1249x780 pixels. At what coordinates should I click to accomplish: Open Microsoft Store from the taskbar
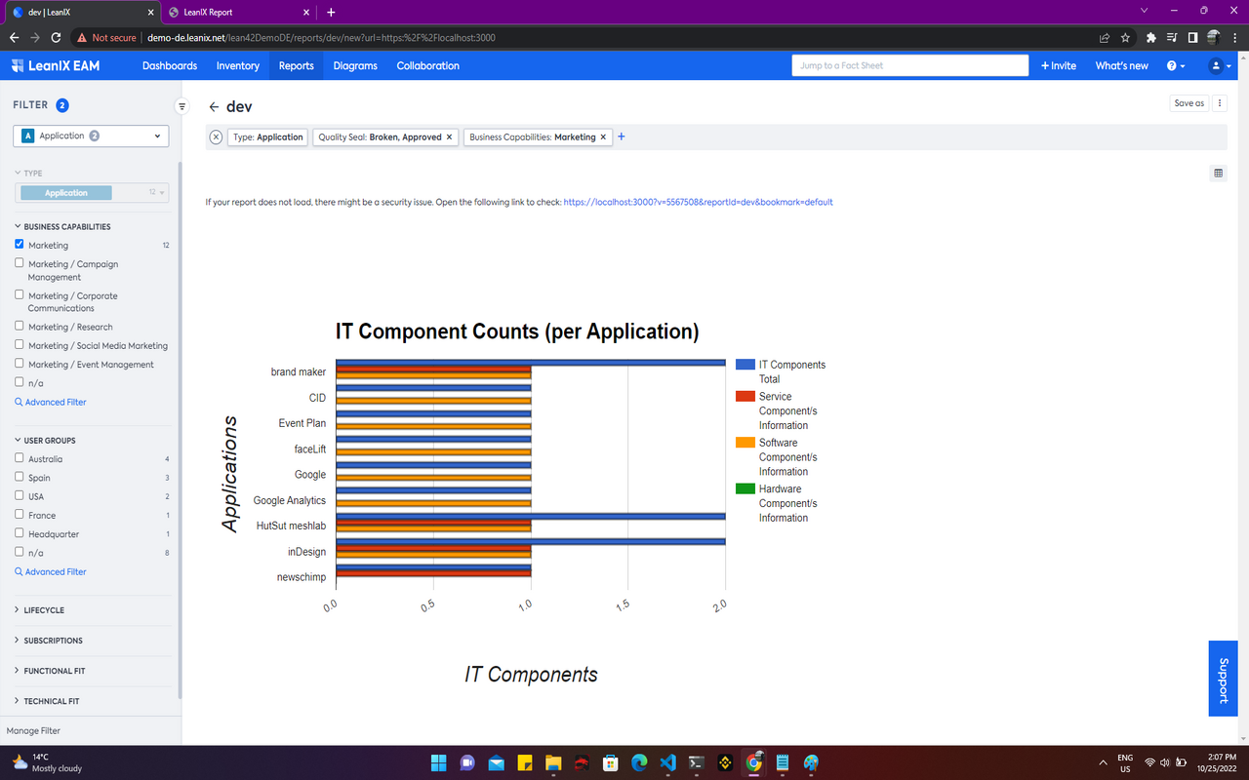point(611,762)
